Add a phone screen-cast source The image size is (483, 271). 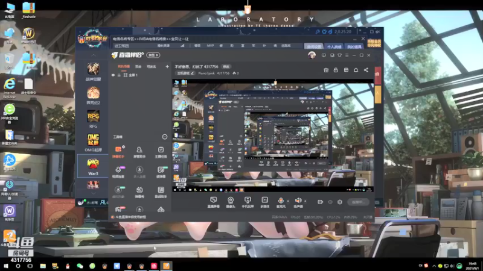click(x=248, y=202)
